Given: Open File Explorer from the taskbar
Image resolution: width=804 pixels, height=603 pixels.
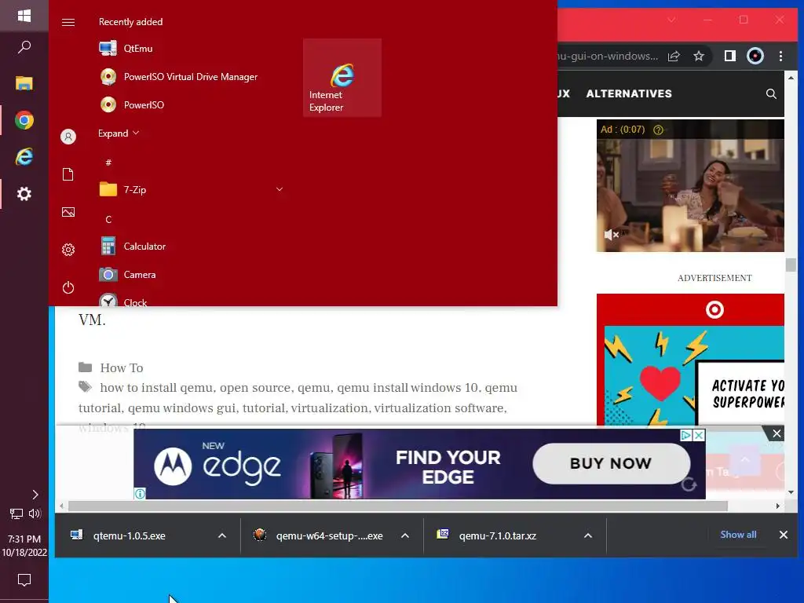Looking at the screenshot, I should tap(24, 83).
